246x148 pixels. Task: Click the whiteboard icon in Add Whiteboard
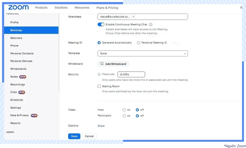click(x=102, y=63)
